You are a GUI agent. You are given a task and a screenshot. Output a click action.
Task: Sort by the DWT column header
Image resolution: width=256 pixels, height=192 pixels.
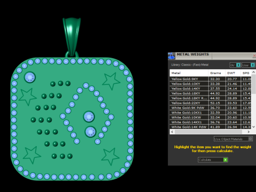(233, 73)
